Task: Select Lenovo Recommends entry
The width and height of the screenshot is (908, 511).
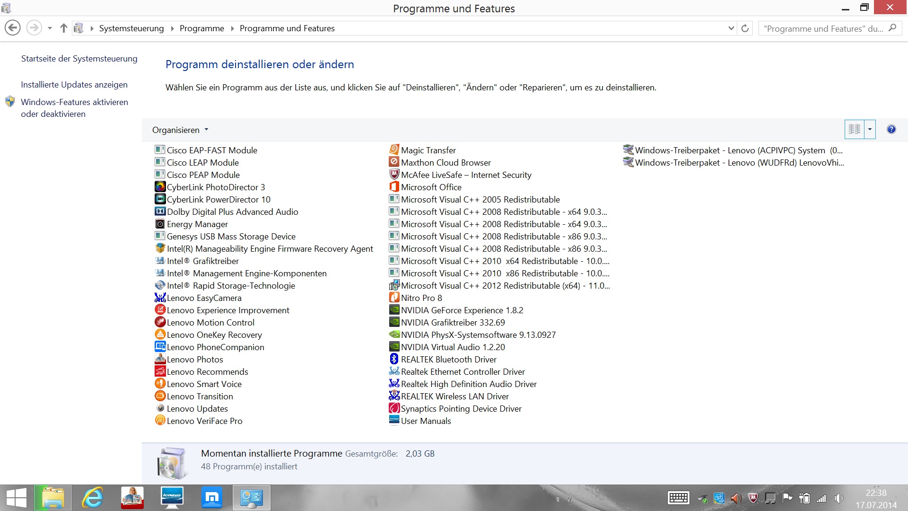Action: (x=201, y=371)
